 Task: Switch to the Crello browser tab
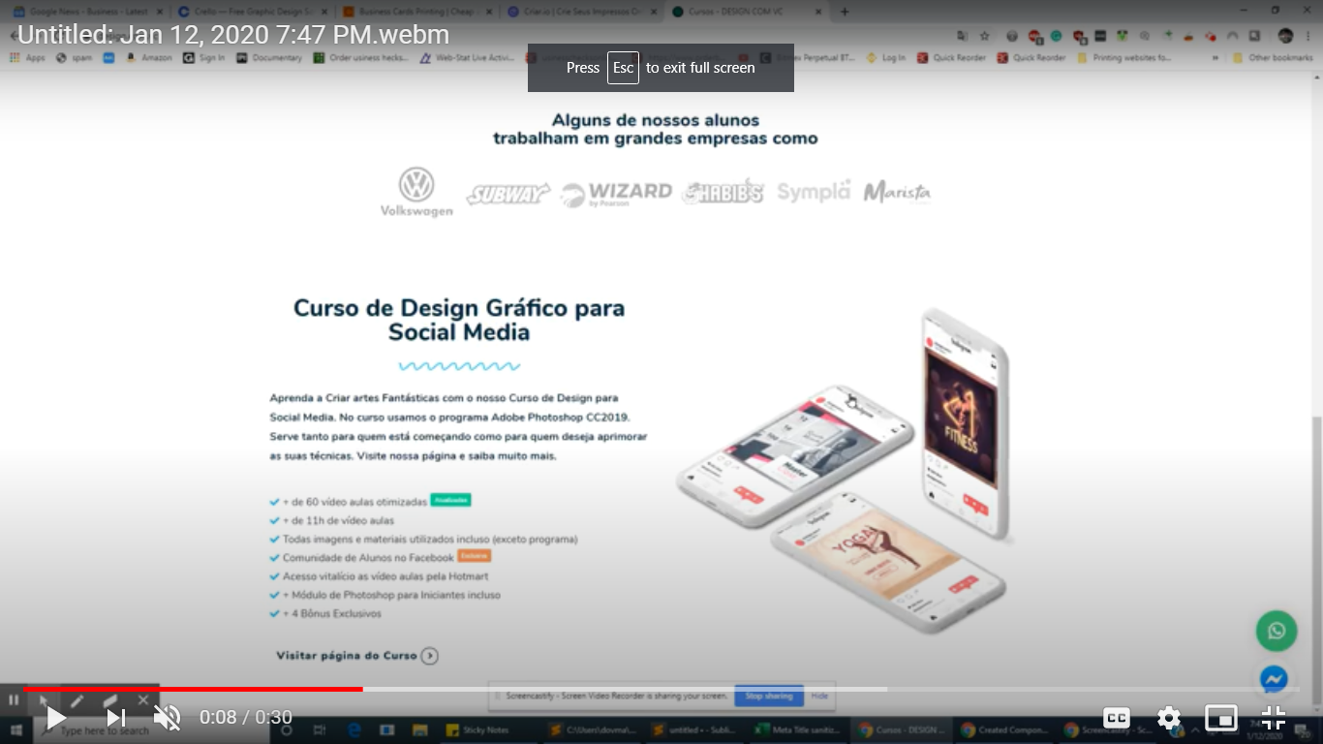click(x=252, y=12)
